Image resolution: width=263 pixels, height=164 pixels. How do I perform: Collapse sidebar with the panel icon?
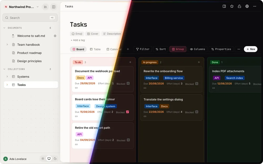pos(54,7)
